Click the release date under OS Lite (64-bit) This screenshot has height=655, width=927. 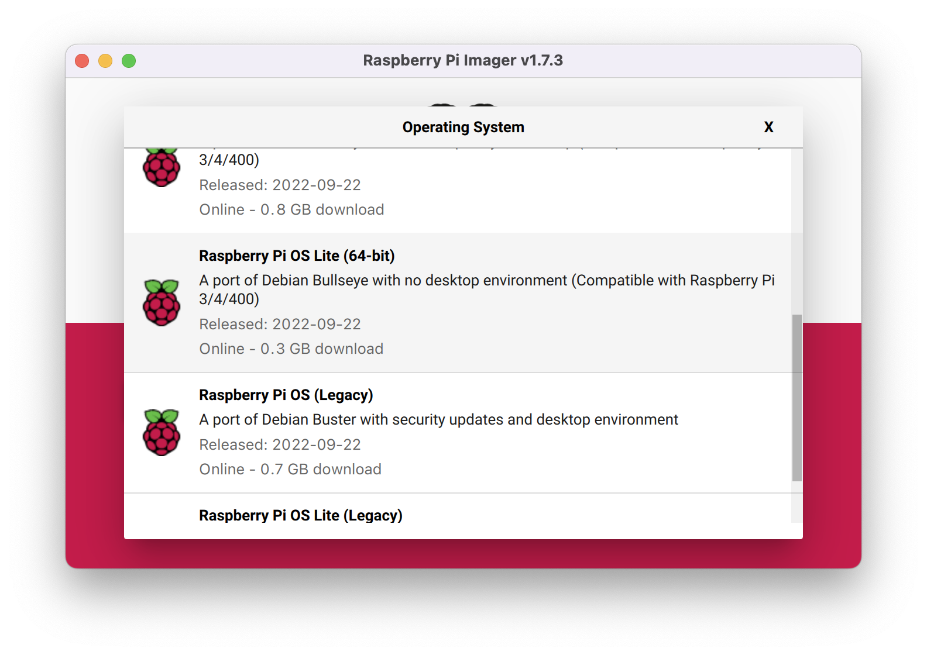tap(280, 324)
